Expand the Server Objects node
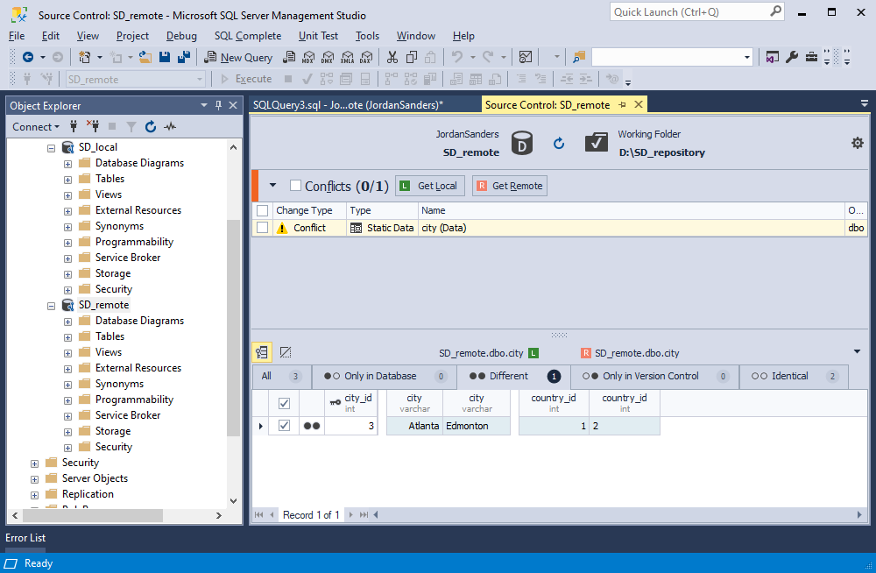This screenshot has height=573, width=876. point(35,479)
